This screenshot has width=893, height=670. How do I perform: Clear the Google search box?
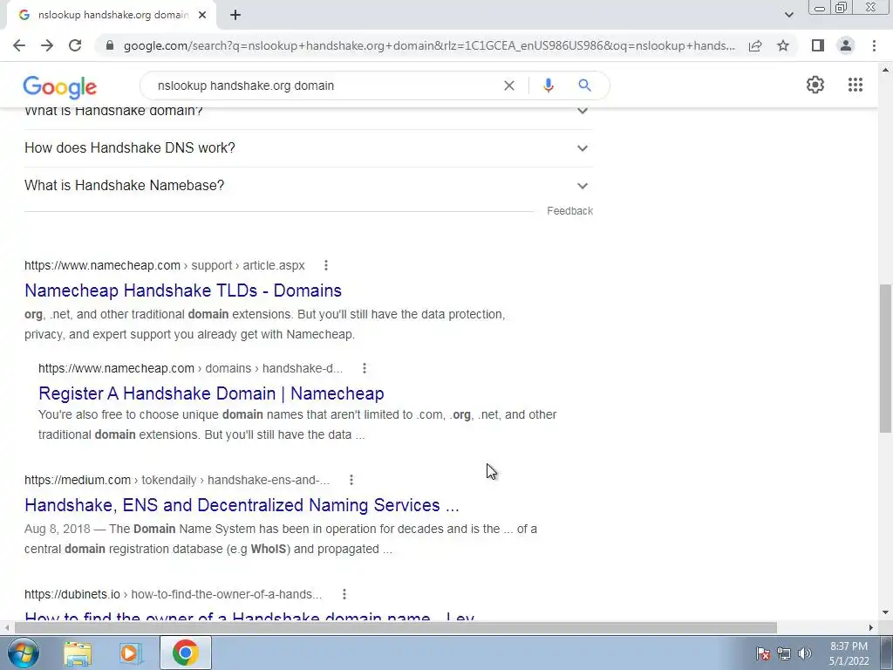[509, 85]
